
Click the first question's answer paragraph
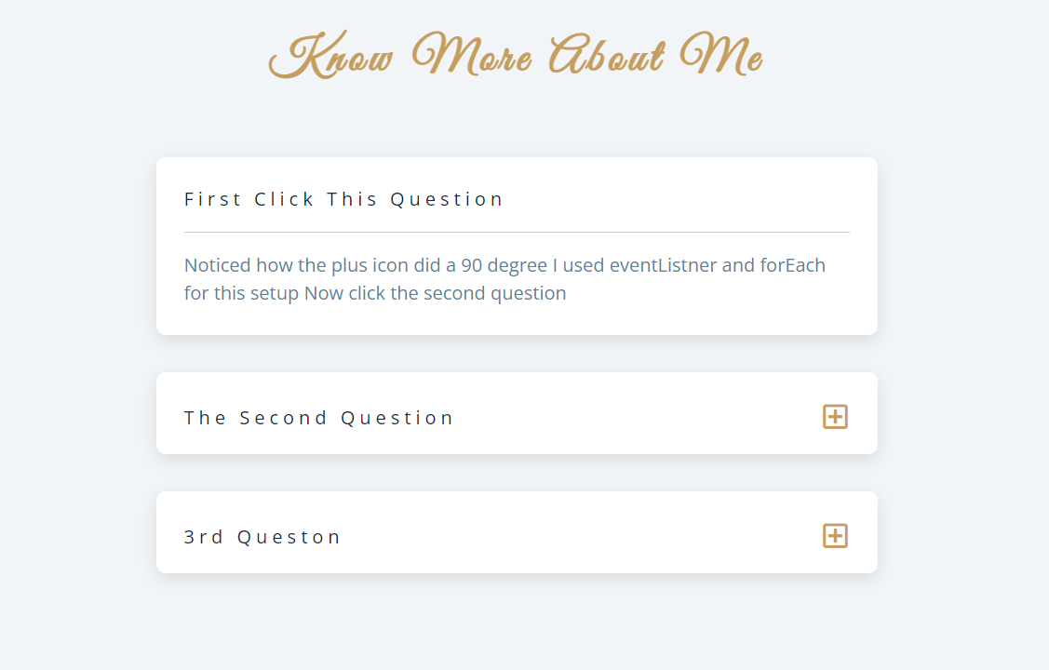pos(504,279)
